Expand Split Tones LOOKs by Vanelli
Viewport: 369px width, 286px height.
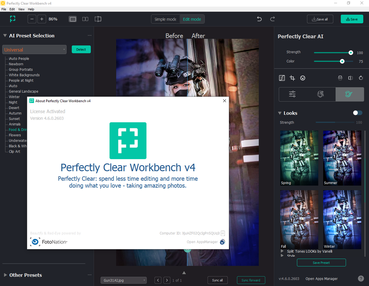pyautogui.click(x=282, y=251)
